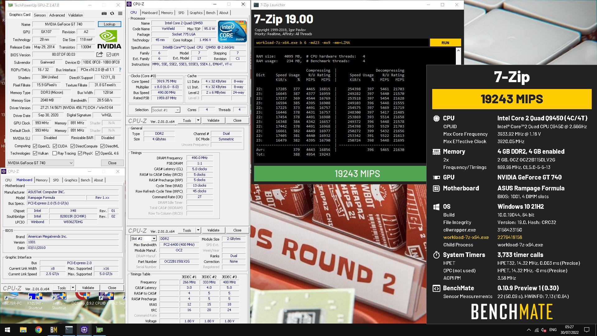Toggle the CUDA checkbox

[55, 146]
